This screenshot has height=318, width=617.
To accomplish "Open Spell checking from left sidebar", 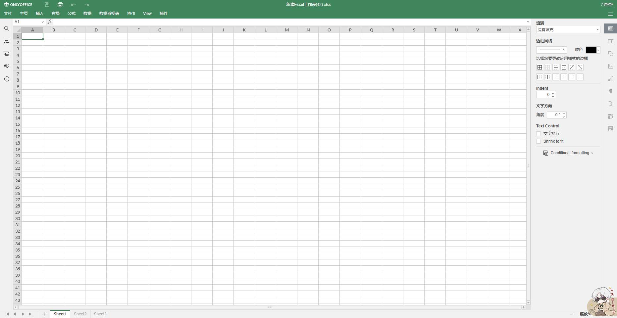I will pos(7,66).
